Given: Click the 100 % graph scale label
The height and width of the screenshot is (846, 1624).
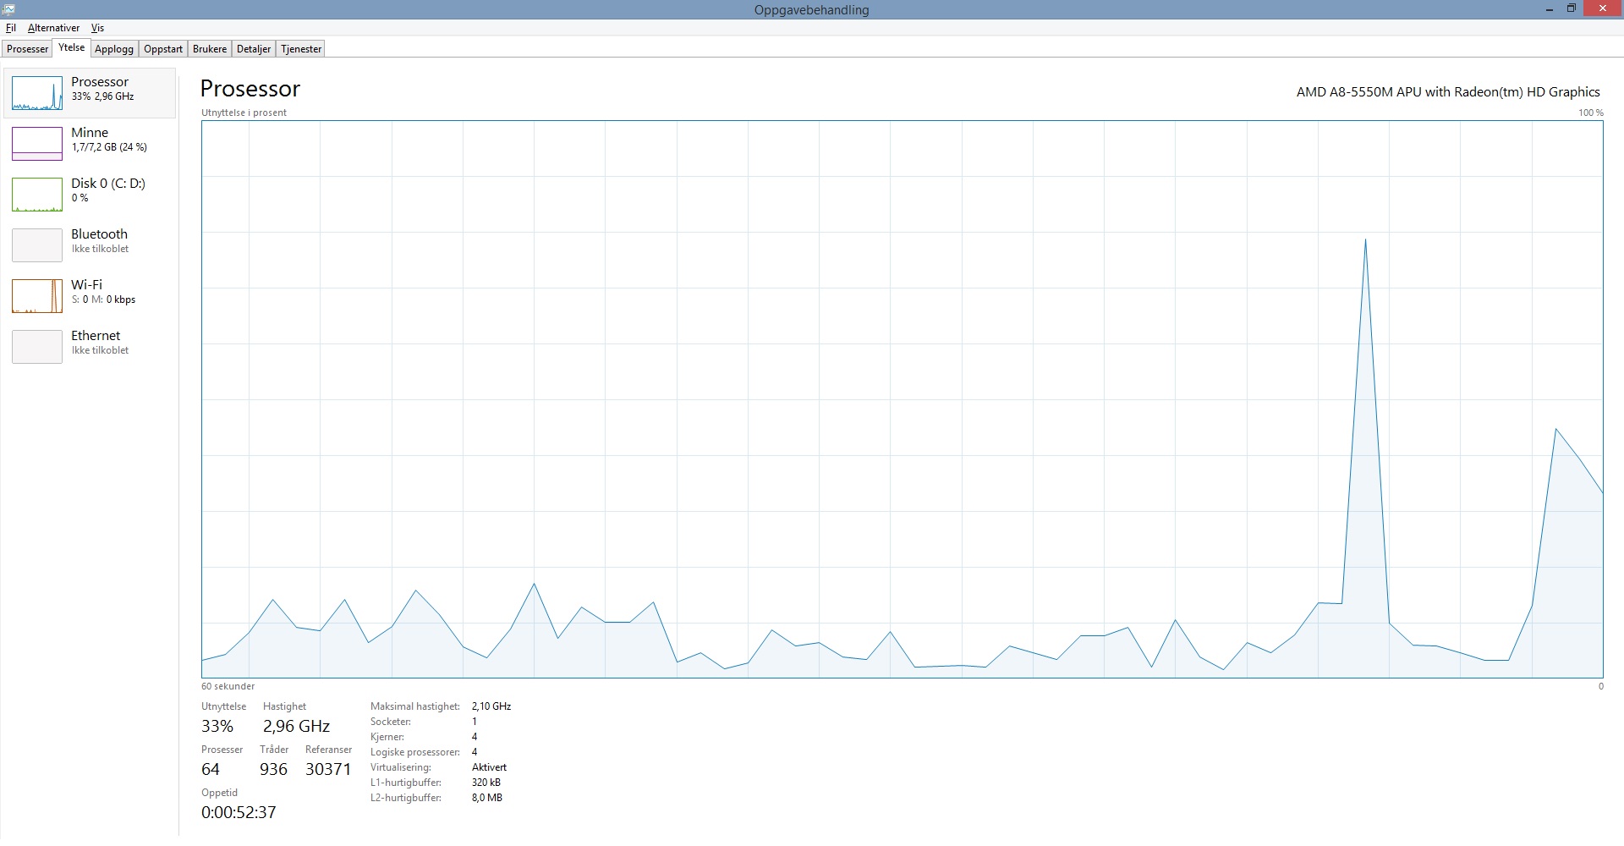Looking at the screenshot, I should point(1590,113).
